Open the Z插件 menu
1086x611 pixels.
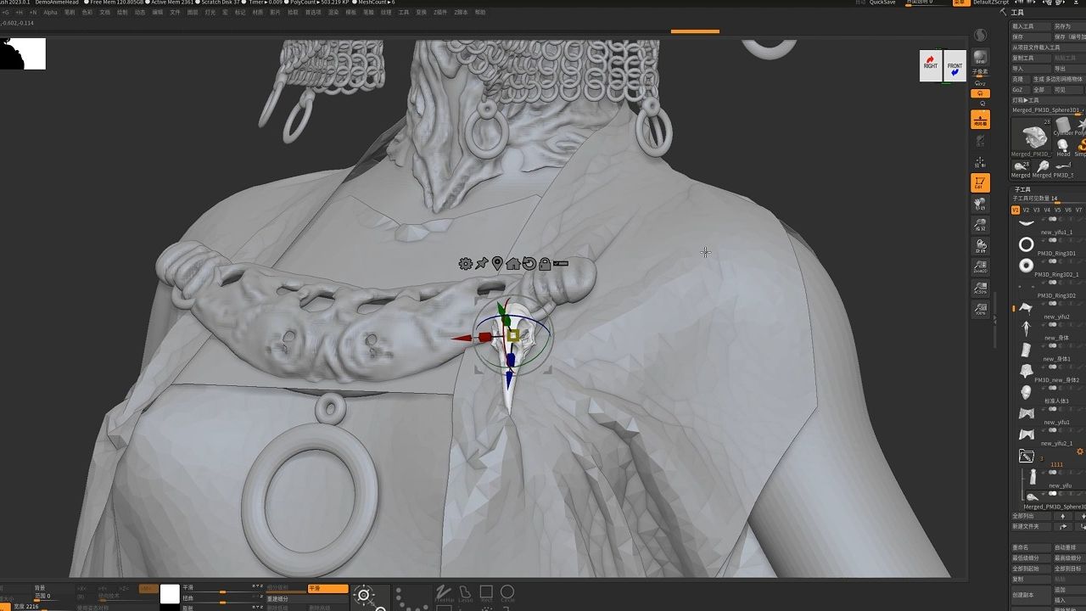tap(441, 13)
